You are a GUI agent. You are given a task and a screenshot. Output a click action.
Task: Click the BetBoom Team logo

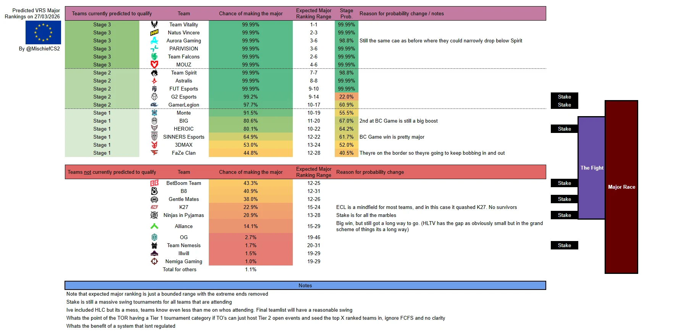(x=154, y=183)
